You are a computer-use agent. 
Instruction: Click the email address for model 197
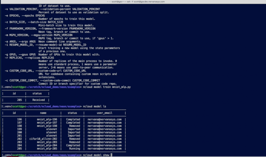[x=104, y=123]
